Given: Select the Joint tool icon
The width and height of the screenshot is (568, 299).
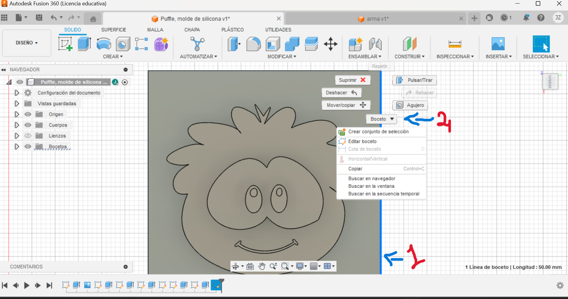Looking at the screenshot, I should (x=375, y=44).
